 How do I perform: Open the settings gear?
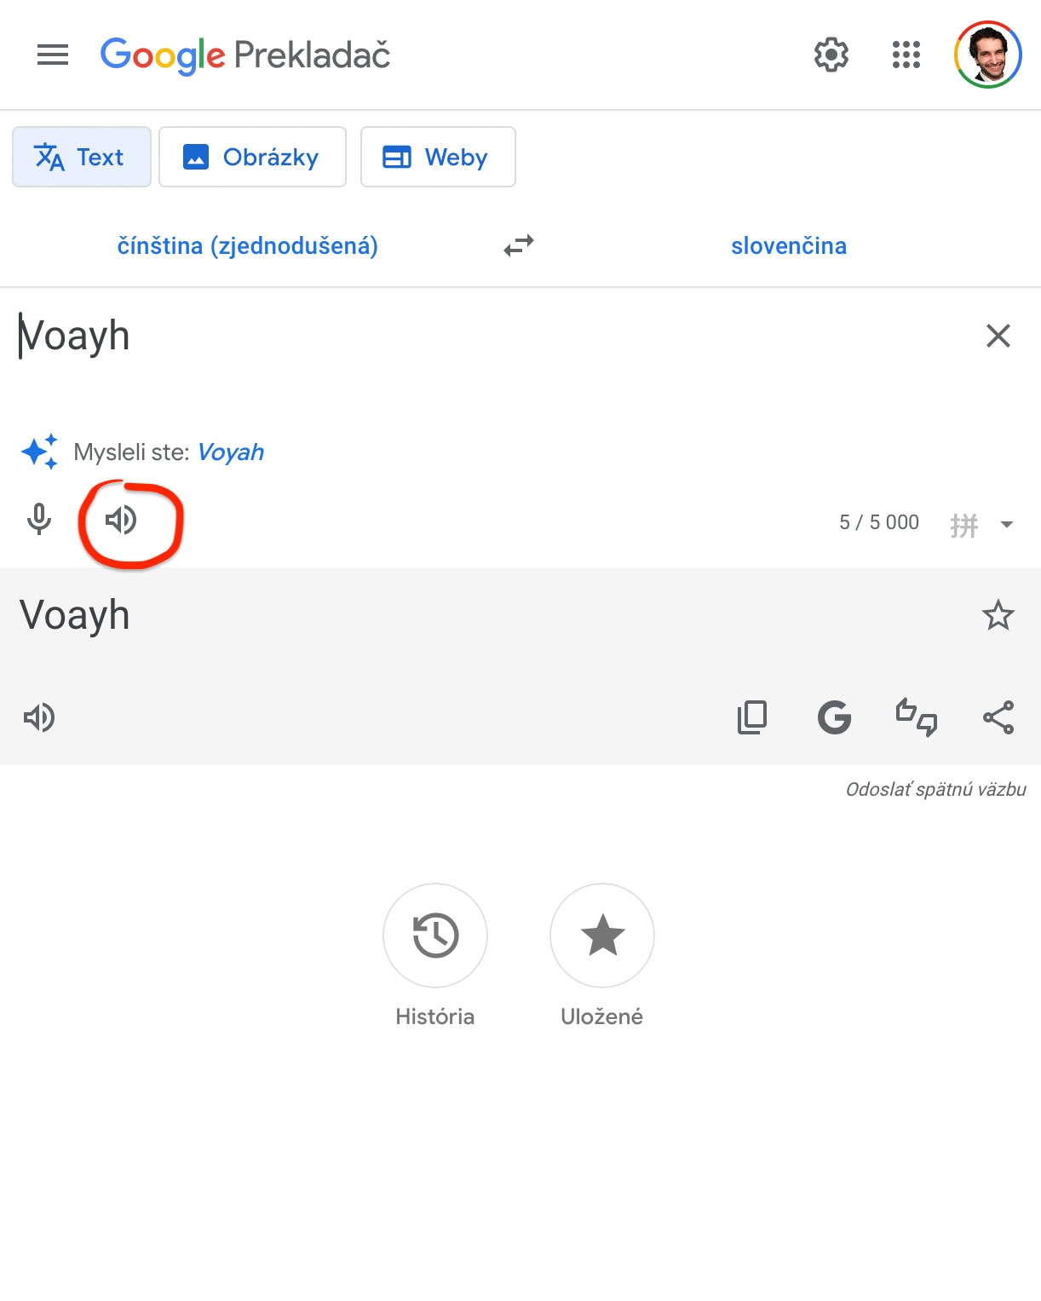831,55
